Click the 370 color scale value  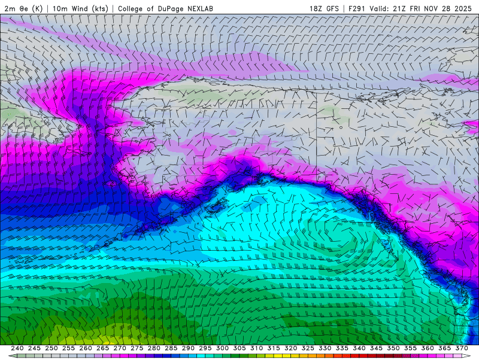[x=462, y=348]
